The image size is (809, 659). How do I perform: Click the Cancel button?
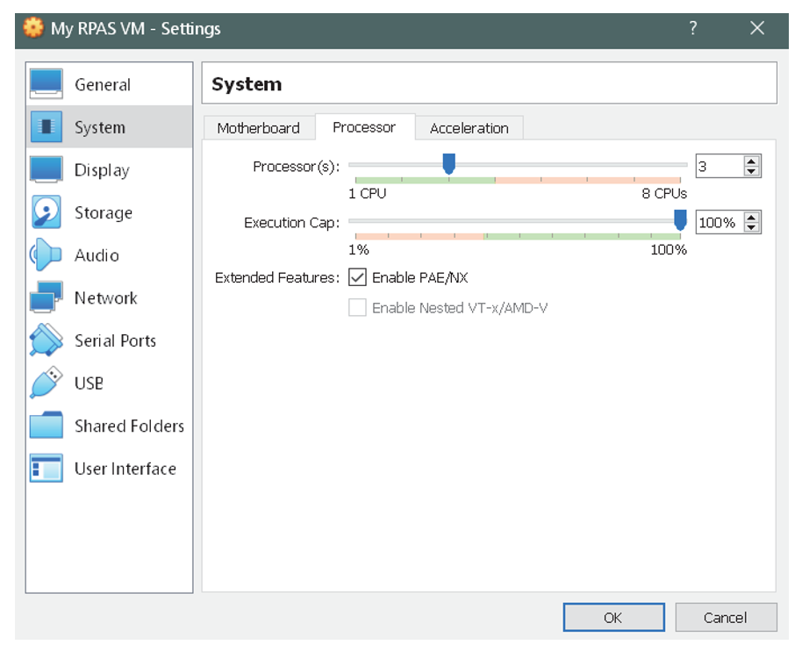coord(726,617)
